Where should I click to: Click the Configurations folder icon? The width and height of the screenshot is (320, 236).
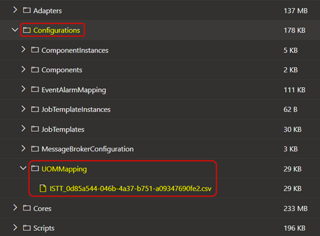27,30
